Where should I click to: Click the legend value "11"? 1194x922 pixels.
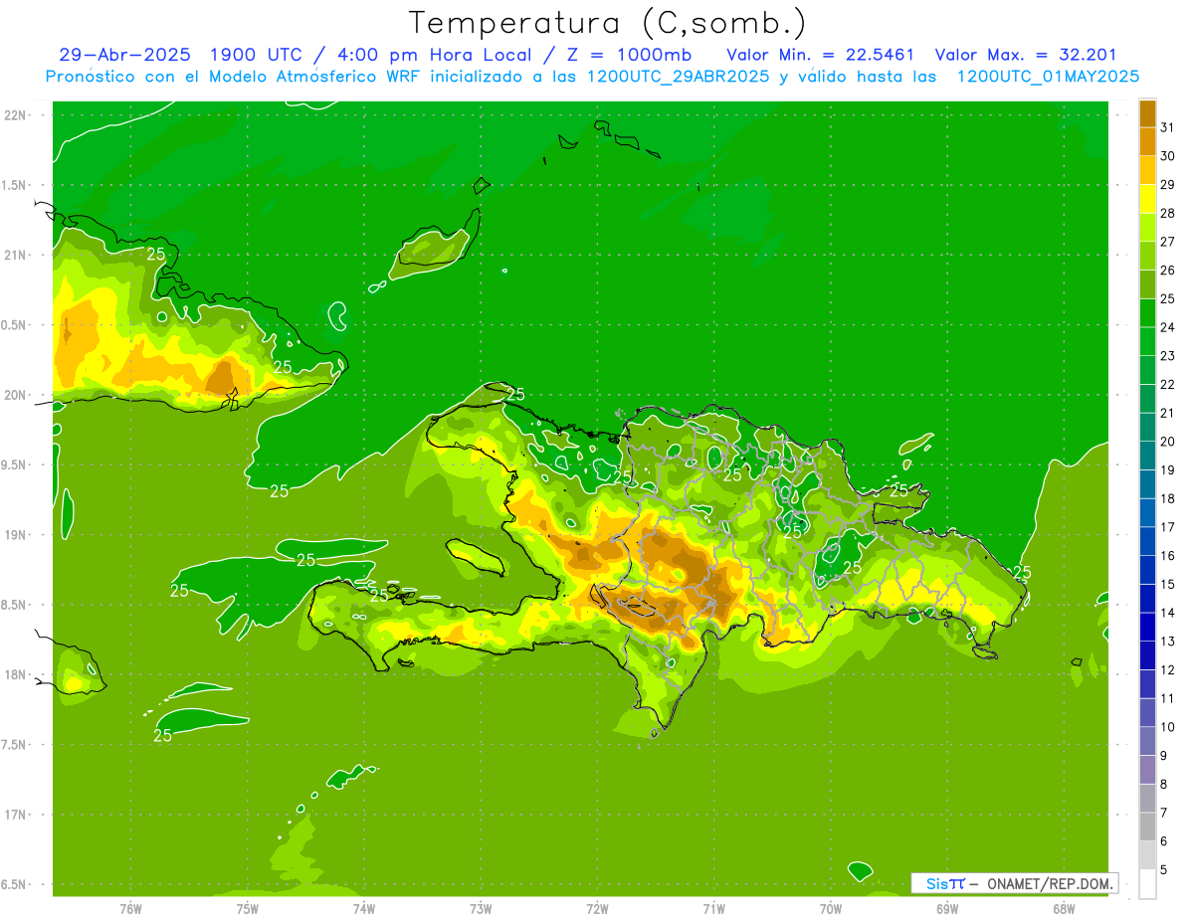click(1167, 698)
